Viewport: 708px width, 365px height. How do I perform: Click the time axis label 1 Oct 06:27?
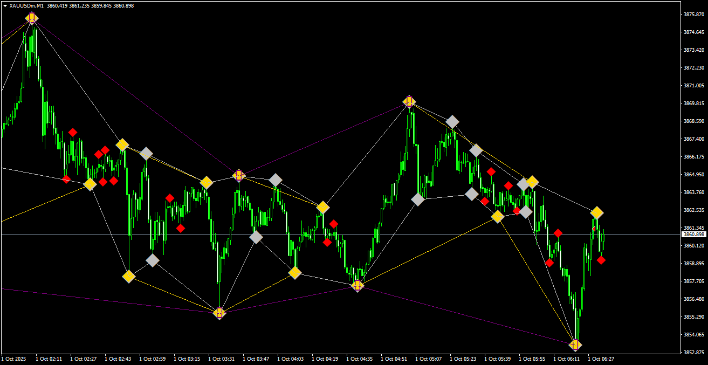point(601,359)
